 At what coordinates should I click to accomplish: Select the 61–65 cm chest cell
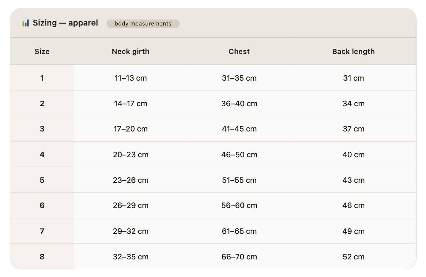click(239, 231)
